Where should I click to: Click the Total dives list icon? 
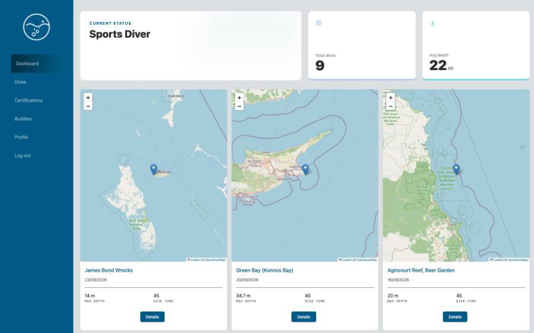319,23
